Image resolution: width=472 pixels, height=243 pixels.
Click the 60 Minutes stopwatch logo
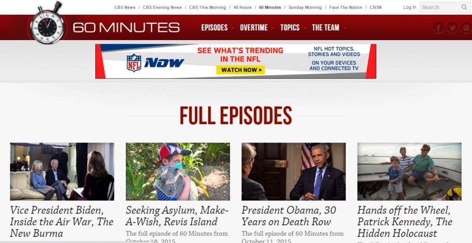coord(47,24)
